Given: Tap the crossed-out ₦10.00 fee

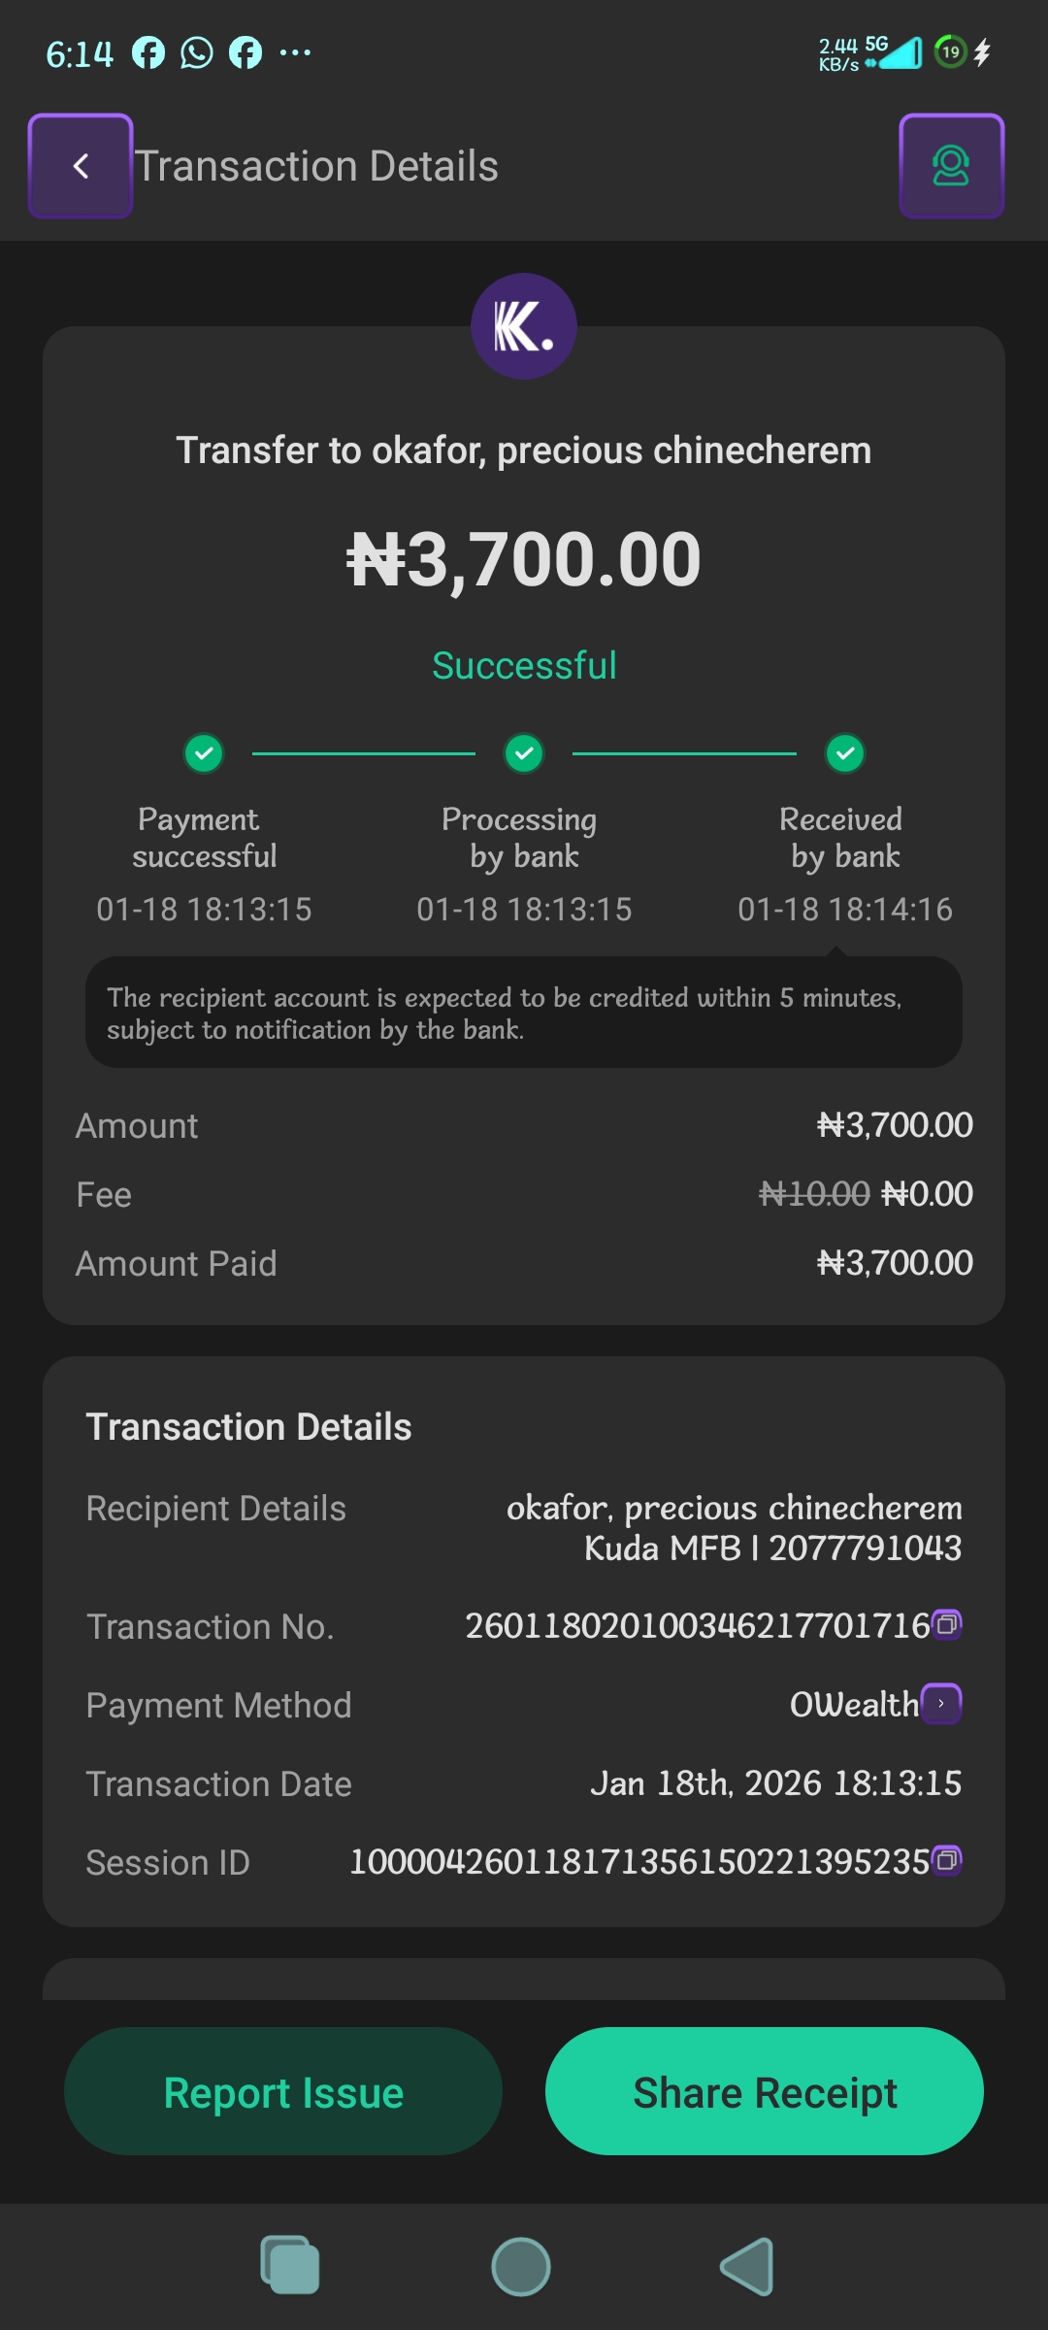Looking at the screenshot, I should [x=814, y=1194].
